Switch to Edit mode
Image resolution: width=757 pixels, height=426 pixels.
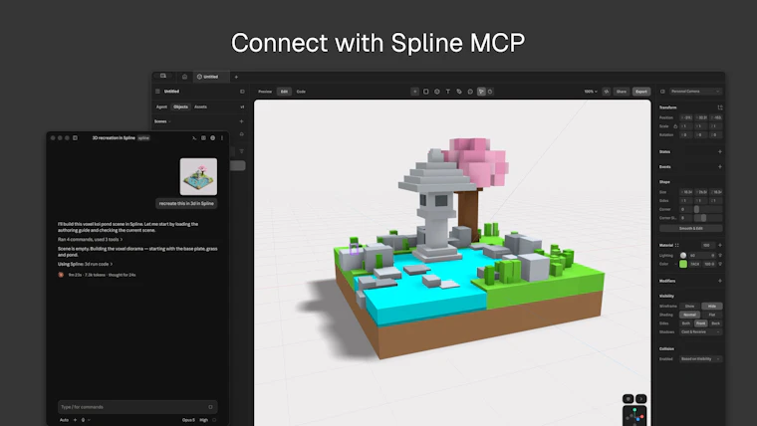tap(284, 92)
